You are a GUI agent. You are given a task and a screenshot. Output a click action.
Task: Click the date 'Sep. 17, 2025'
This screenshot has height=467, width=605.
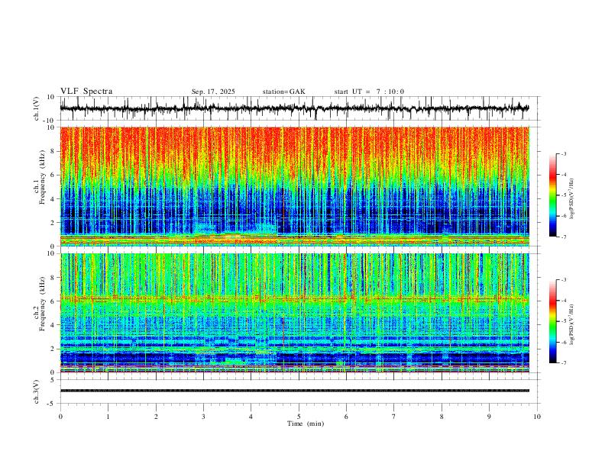[x=213, y=92]
